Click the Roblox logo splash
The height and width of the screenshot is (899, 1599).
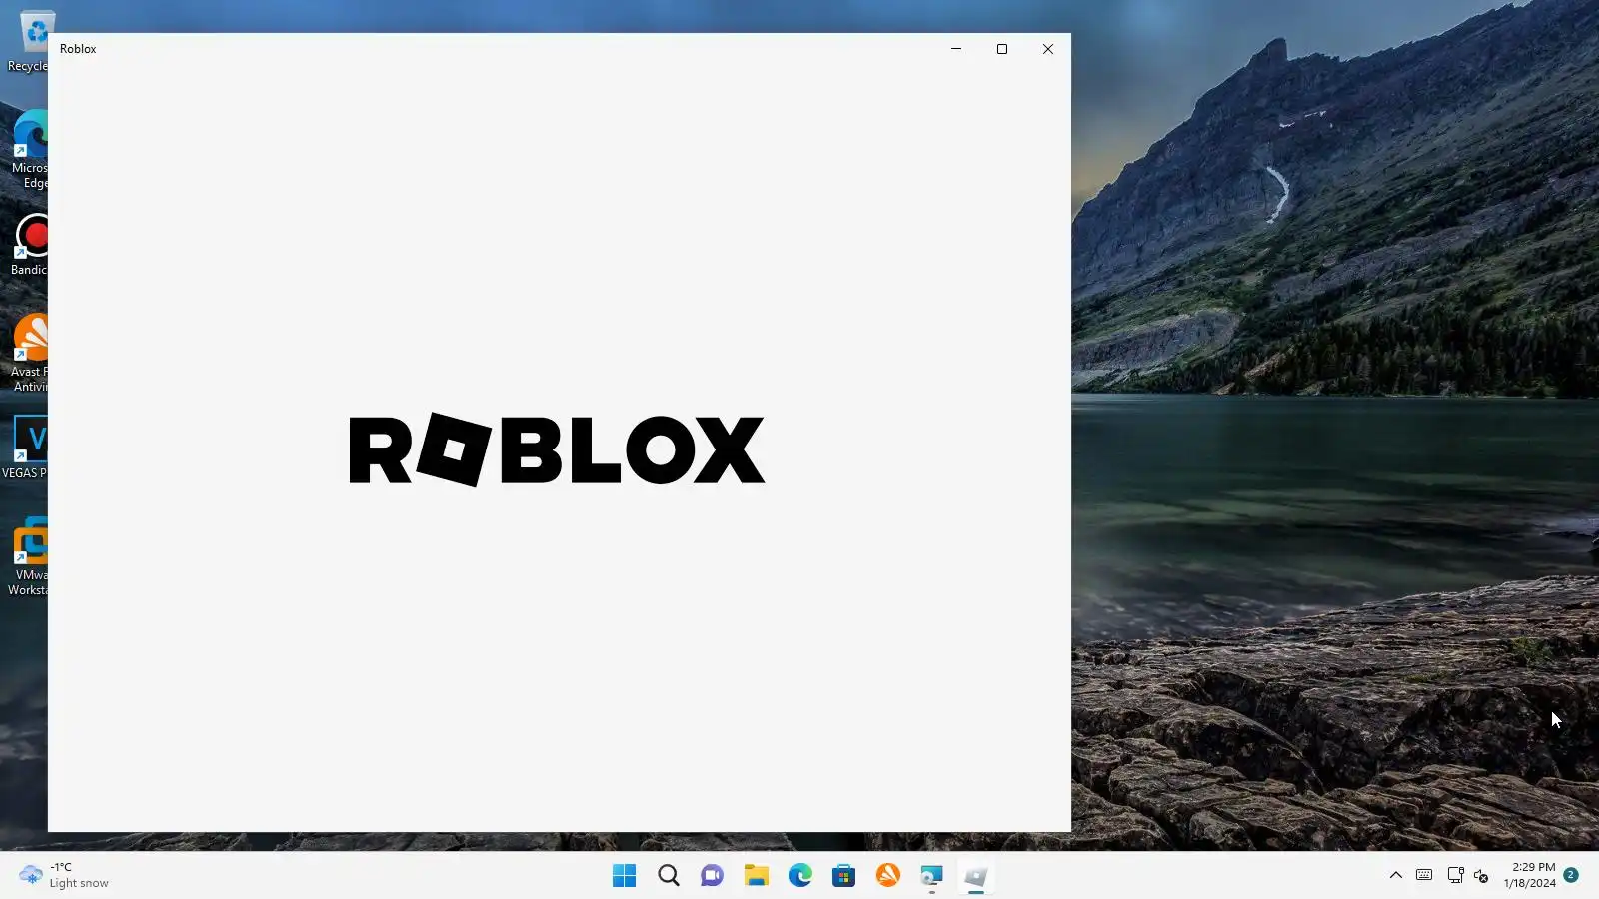(x=557, y=449)
